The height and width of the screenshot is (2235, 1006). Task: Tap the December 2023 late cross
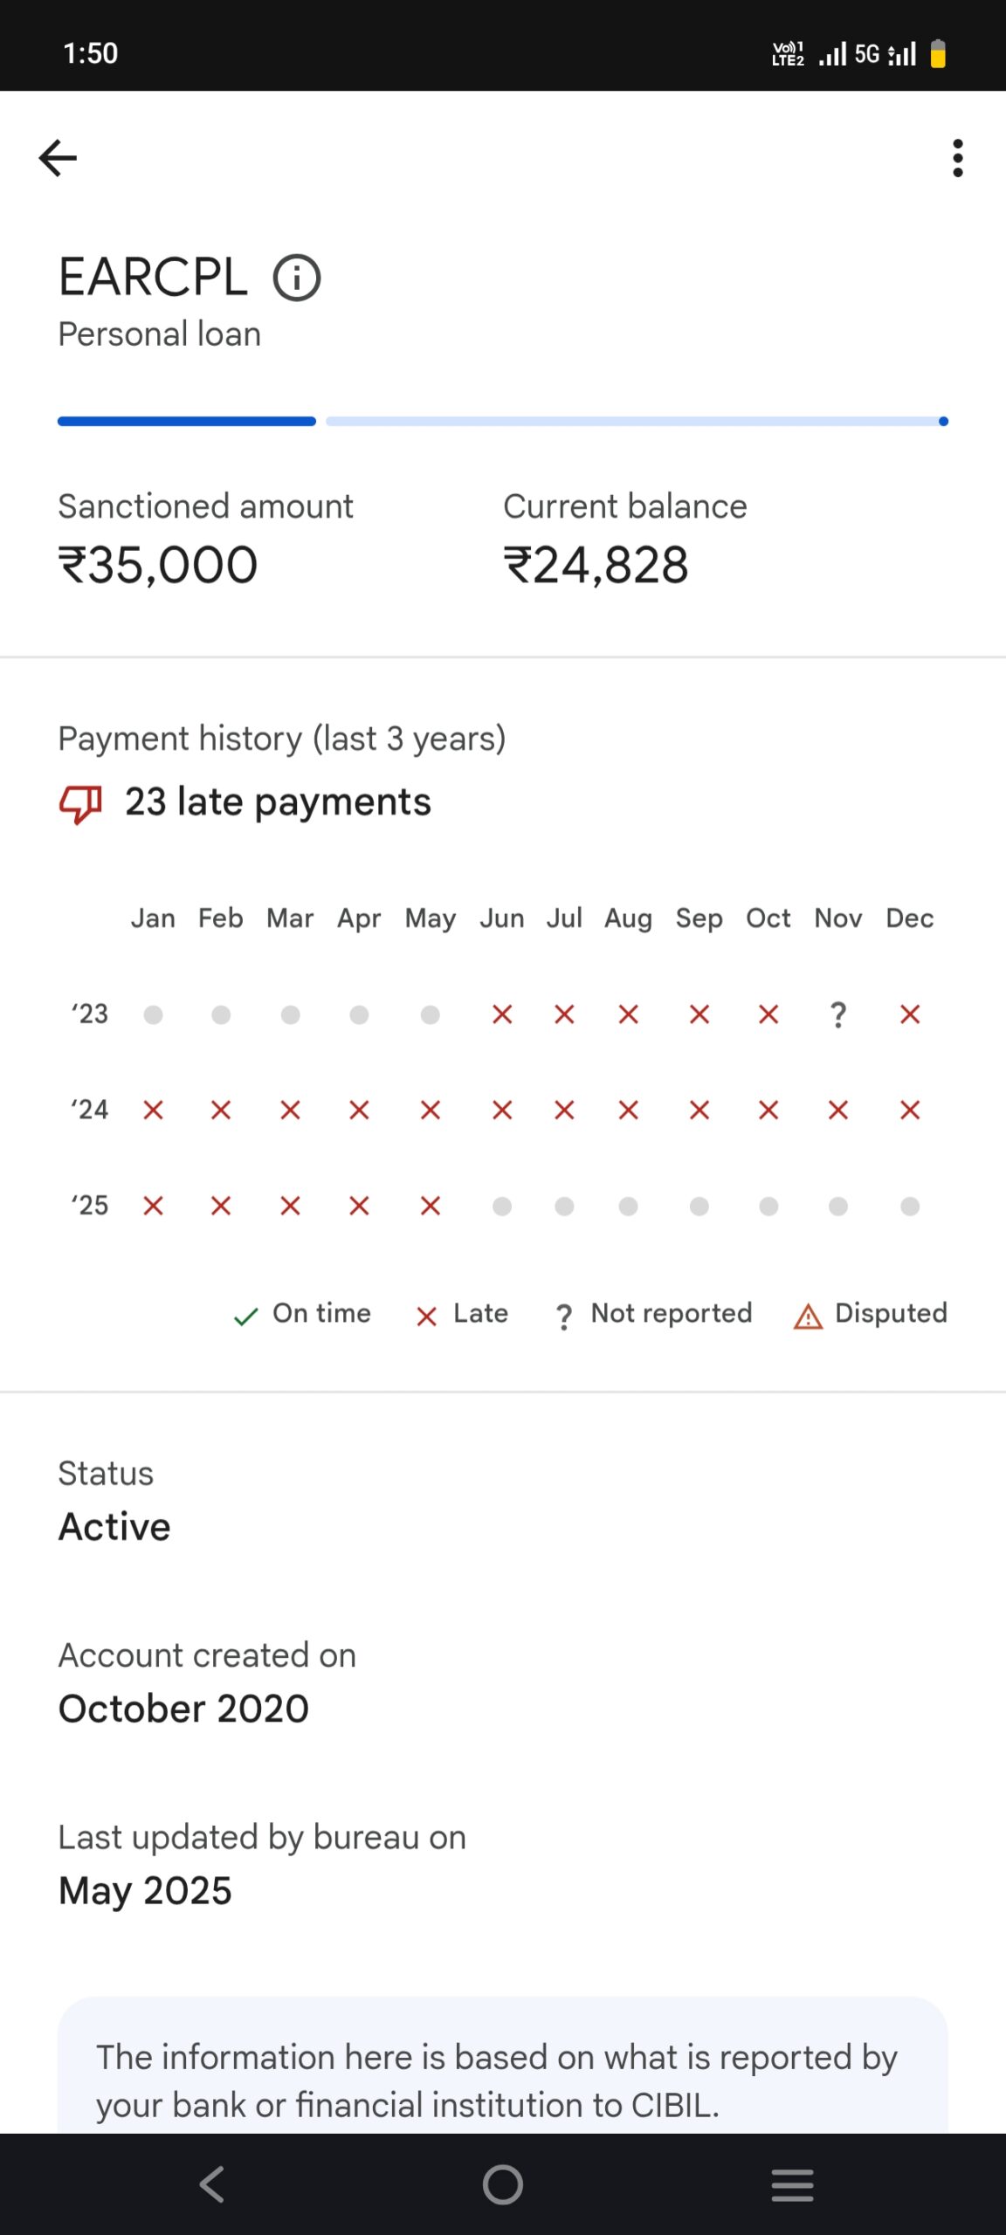tap(910, 1014)
